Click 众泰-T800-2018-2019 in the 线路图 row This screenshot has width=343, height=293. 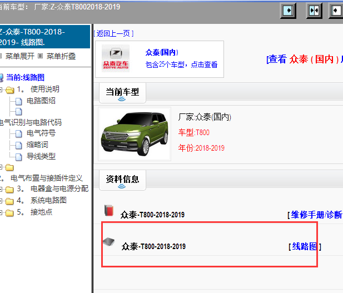coord(153,247)
